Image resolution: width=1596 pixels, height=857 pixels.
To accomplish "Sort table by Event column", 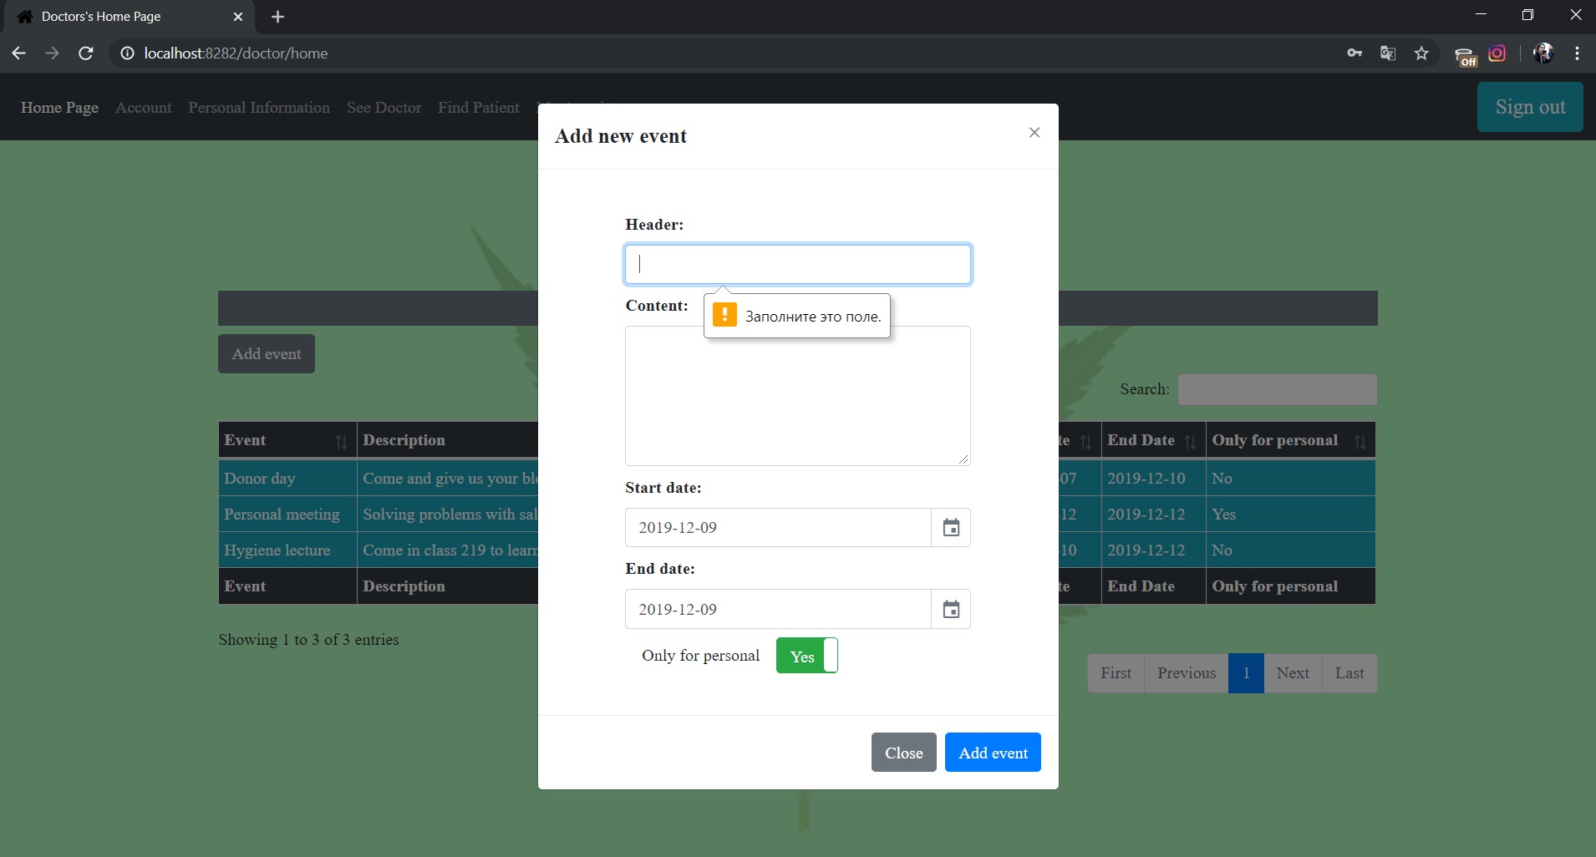I will coord(286,440).
